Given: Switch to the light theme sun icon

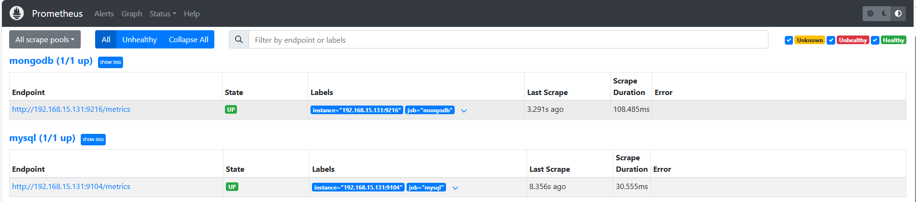Looking at the screenshot, I should click(870, 13).
